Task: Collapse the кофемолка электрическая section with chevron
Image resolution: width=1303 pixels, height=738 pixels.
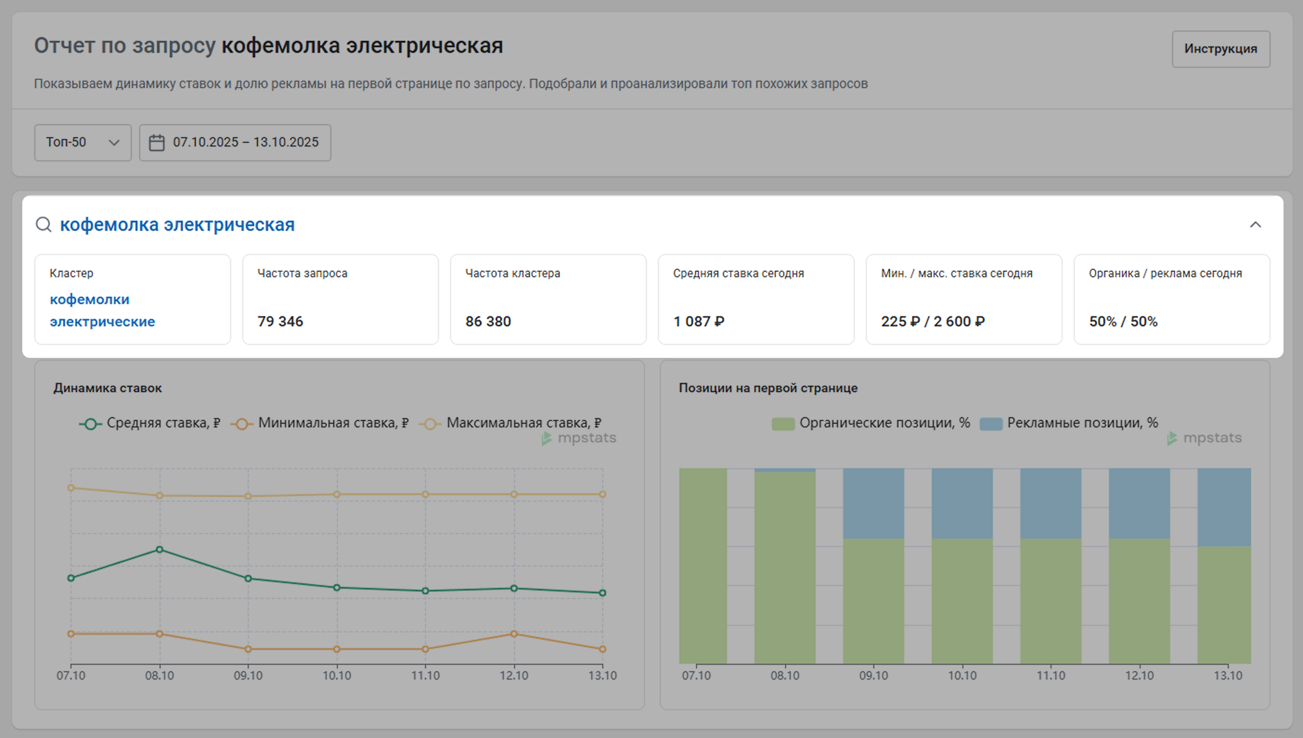Action: [1255, 224]
